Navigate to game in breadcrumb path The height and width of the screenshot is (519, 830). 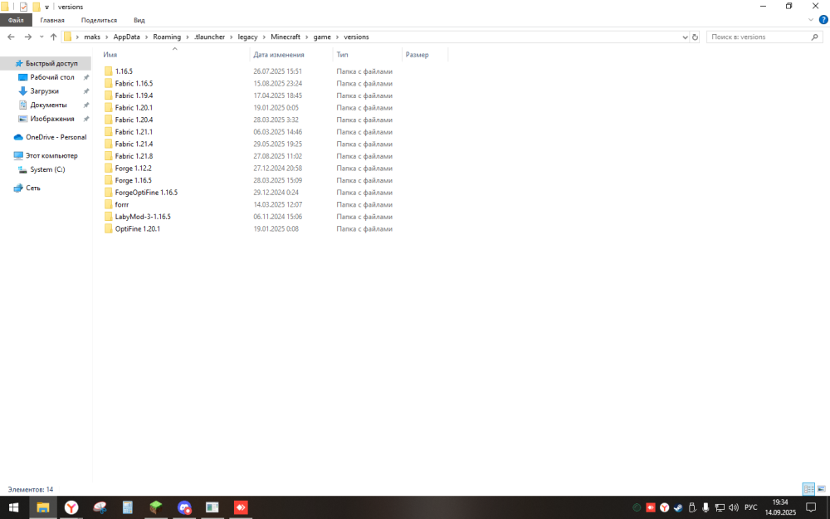pyautogui.click(x=322, y=37)
